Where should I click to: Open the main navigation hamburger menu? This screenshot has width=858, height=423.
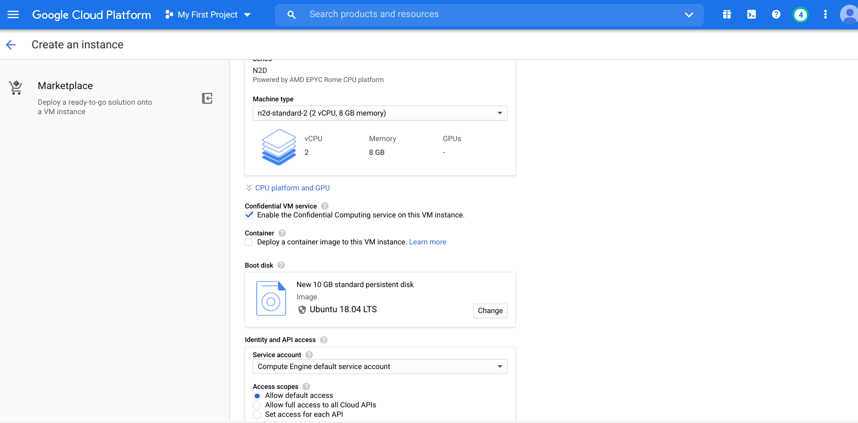pyautogui.click(x=13, y=15)
